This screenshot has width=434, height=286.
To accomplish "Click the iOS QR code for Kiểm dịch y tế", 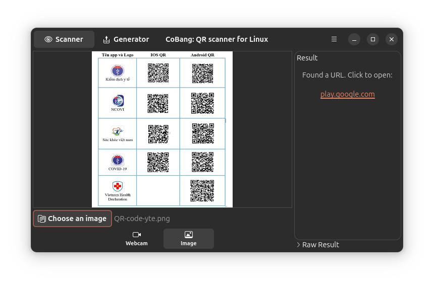I will tap(158, 73).
